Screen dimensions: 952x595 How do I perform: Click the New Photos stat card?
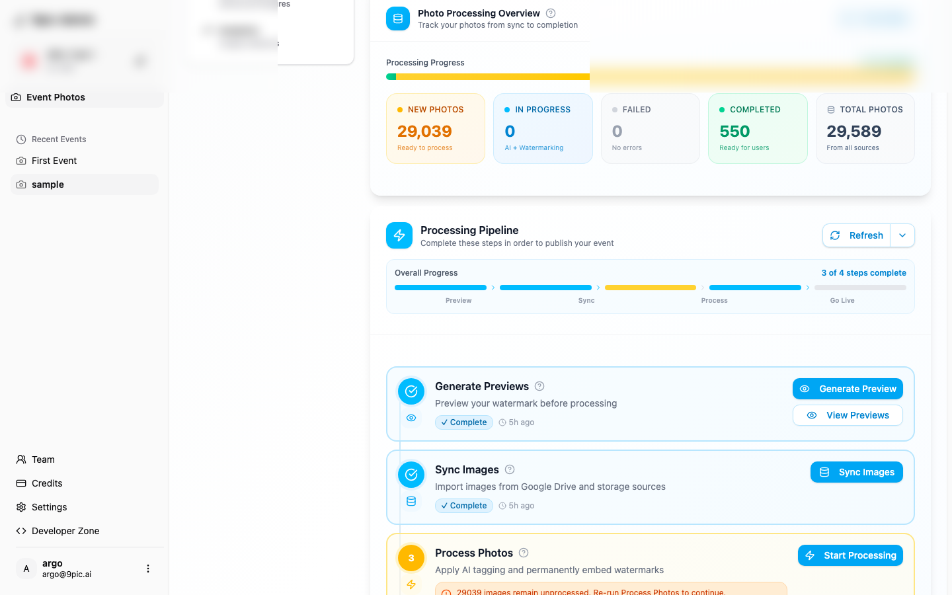click(x=436, y=128)
